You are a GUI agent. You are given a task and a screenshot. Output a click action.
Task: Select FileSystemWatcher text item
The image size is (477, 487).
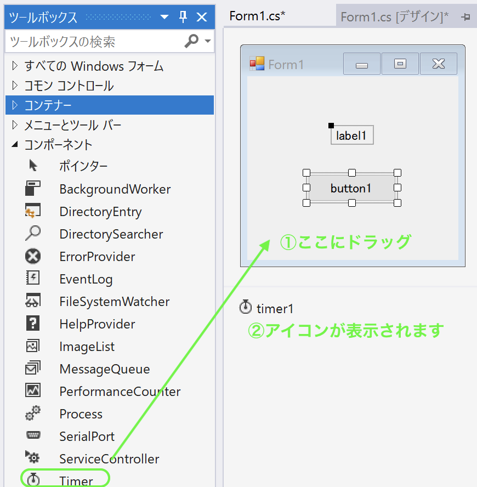115,302
